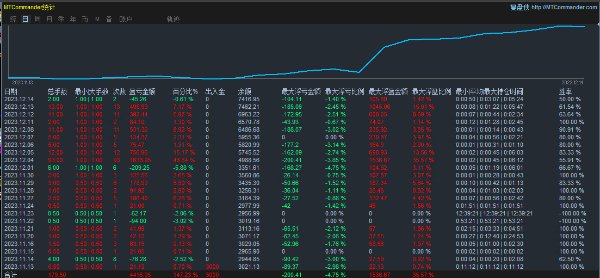The height and width of the screenshot is (278, 600).
Task: Click the 盈亏金额 column header
Action: [x=143, y=91]
